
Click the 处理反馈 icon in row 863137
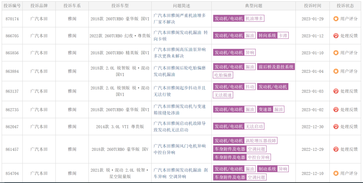point(336,91)
